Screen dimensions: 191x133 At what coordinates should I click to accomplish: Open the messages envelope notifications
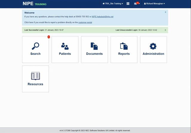(137, 4)
